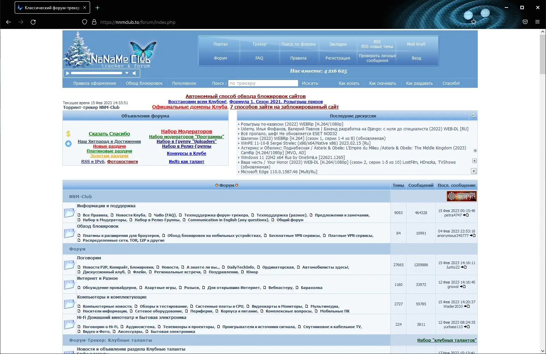Show tracking protection shield info
The width and height of the screenshot is (546, 354).
[85, 22]
